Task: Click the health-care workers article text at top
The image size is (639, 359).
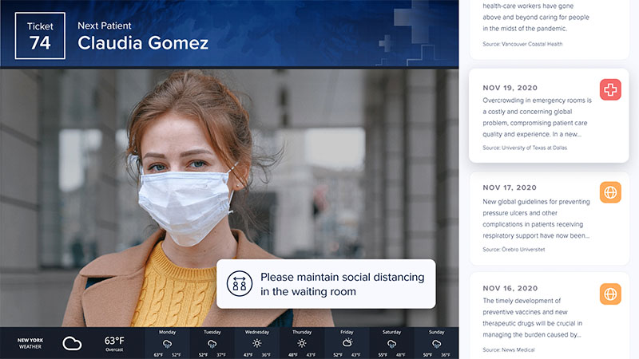Action: pos(536,17)
